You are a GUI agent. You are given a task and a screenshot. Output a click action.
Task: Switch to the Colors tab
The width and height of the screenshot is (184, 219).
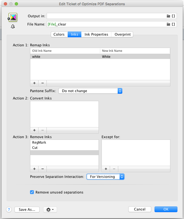tap(59, 35)
